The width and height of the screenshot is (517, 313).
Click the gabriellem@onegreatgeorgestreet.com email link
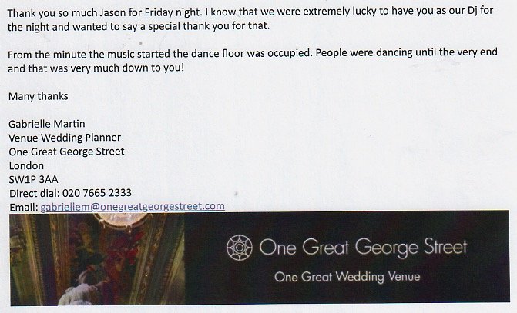(133, 206)
